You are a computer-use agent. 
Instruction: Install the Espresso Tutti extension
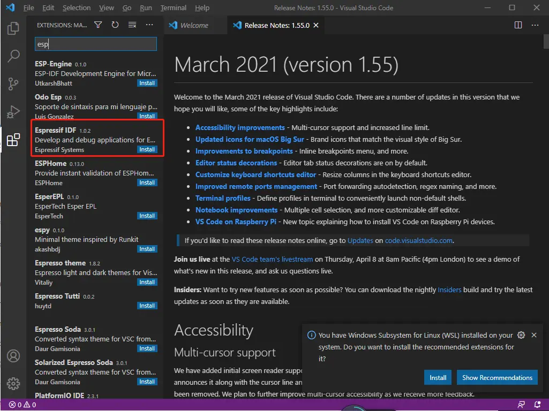[x=147, y=306]
